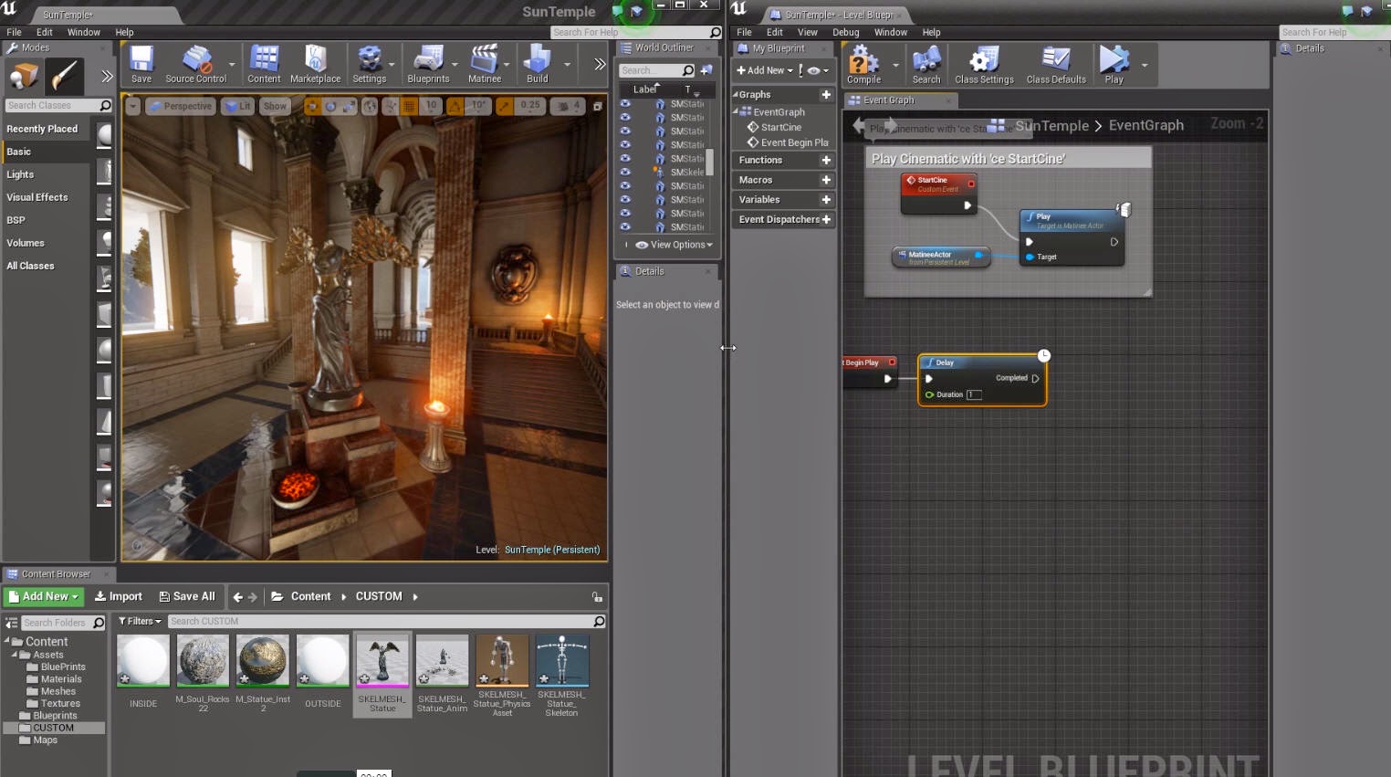Toggle the Content Browser lock icon
Viewport: 1391px width, 777px height.
(597, 597)
